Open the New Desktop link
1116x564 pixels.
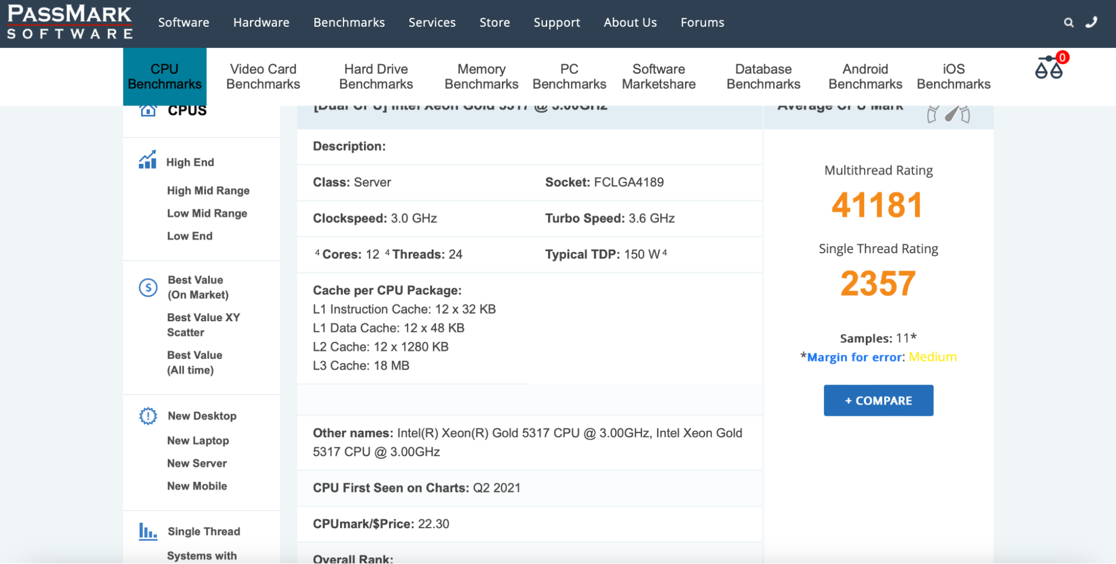202,416
